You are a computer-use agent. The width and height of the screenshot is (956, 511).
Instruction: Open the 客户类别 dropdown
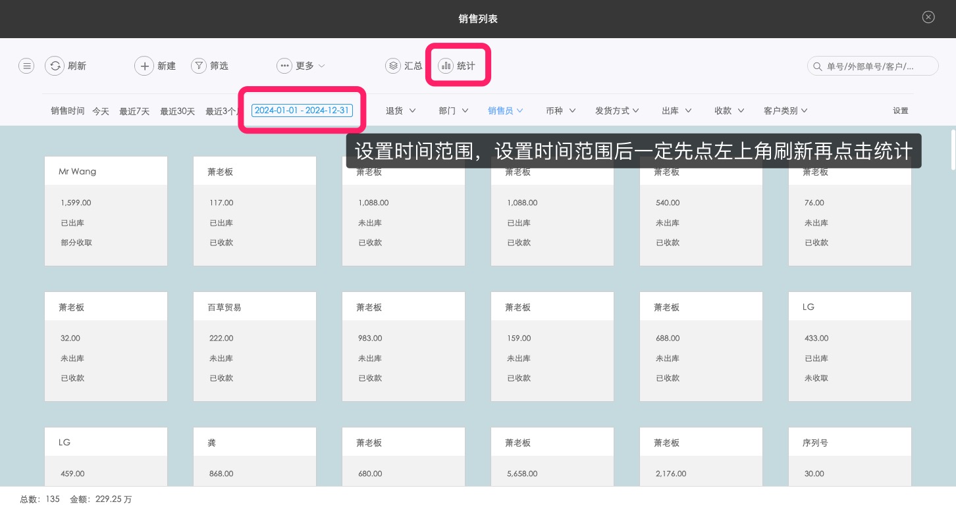786,110
